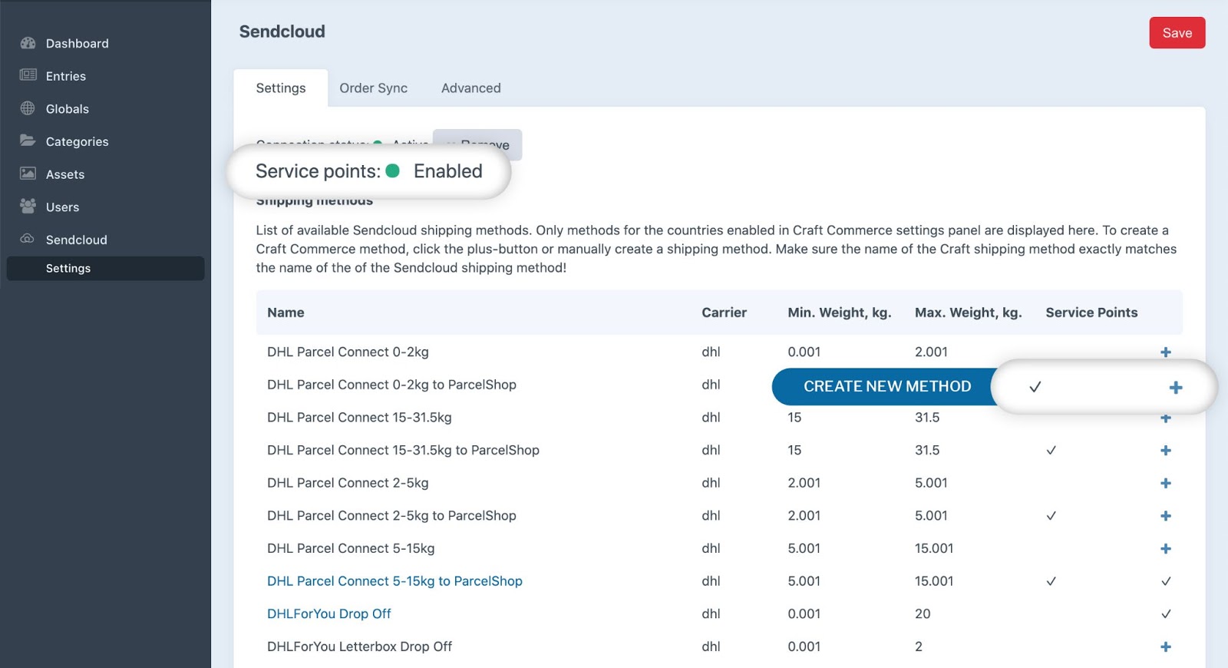Image resolution: width=1228 pixels, height=668 pixels.
Task: Click plus for DHL Parcel Connect 2-5kg
Action: pos(1166,484)
